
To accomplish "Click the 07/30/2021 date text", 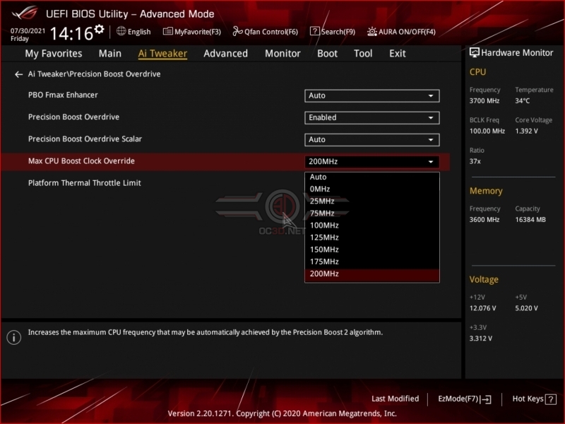I will click(28, 30).
